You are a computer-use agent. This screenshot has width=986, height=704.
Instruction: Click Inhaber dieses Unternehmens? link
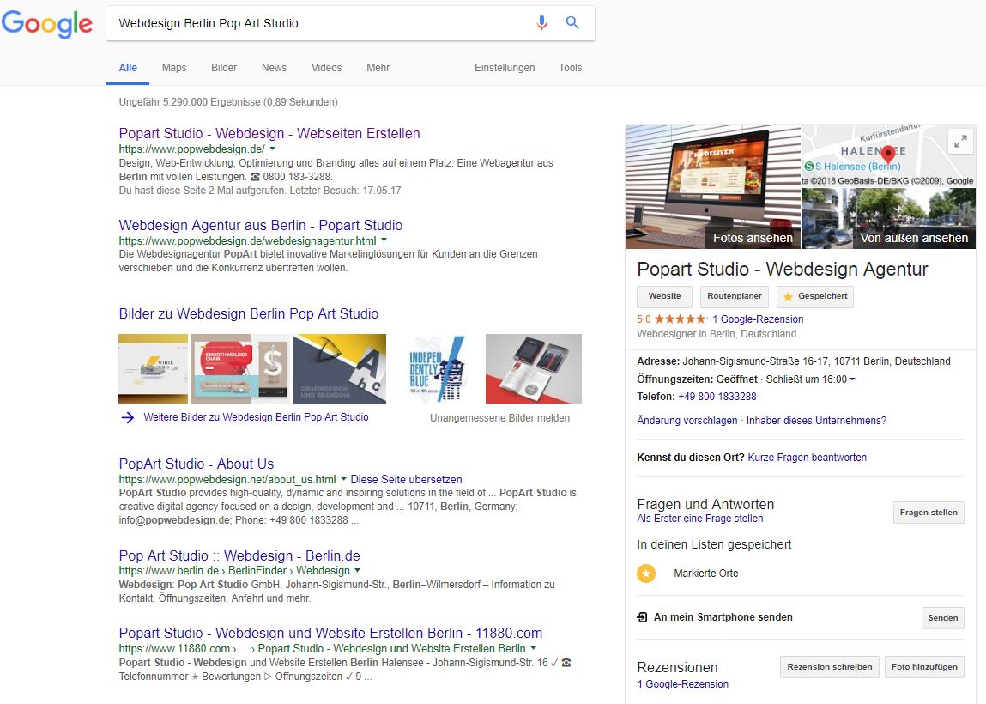(816, 421)
